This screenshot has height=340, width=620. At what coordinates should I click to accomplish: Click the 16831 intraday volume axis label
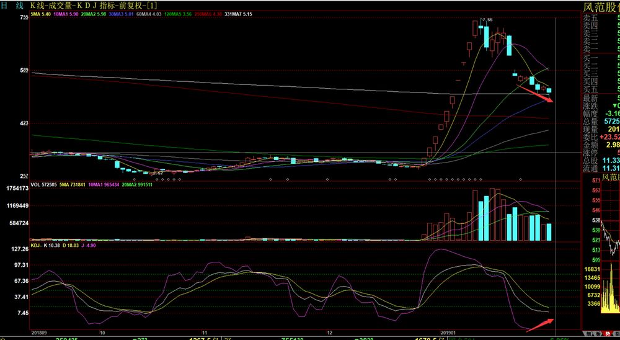tap(592, 269)
